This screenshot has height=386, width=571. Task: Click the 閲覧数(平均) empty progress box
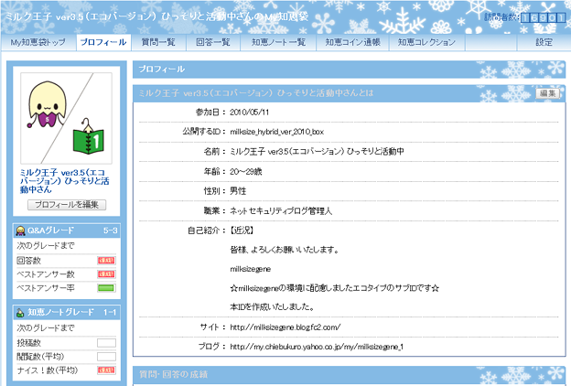click(x=106, y=357)
